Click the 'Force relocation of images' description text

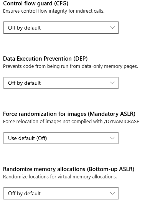[71, 122]
